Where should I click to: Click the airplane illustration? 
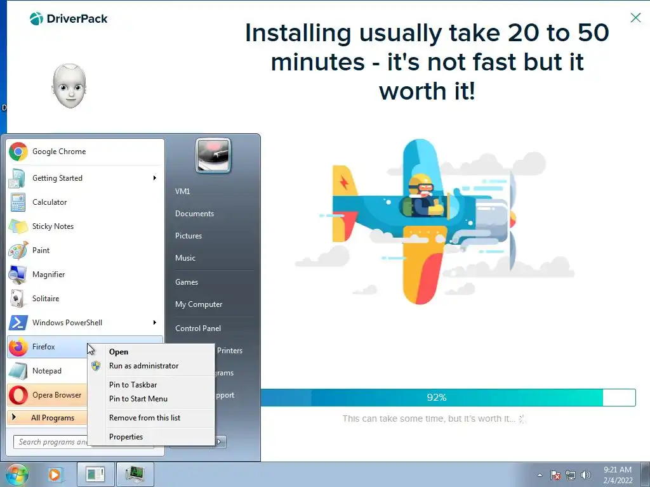(x=425, y=221)
